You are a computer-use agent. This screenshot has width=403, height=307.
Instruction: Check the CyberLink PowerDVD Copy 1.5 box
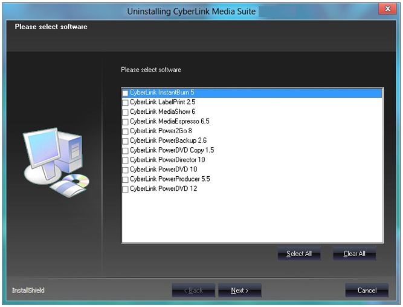tap(125, 151)
